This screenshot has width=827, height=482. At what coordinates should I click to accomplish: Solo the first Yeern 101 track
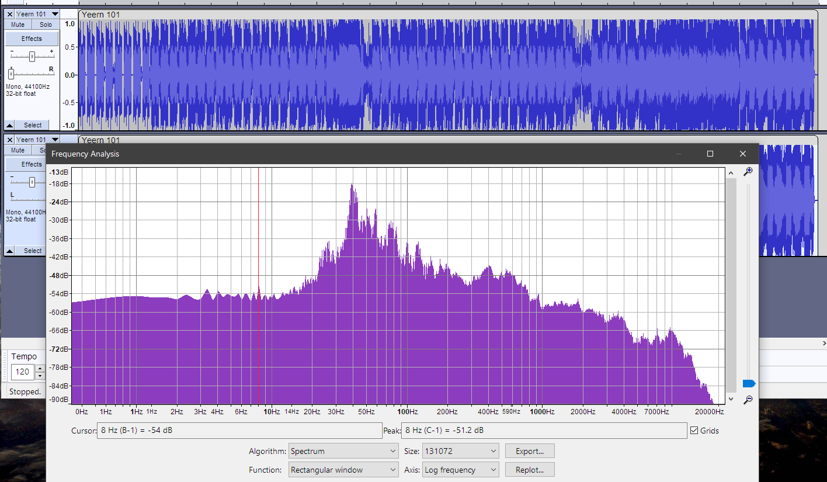(x=46, y=25)
